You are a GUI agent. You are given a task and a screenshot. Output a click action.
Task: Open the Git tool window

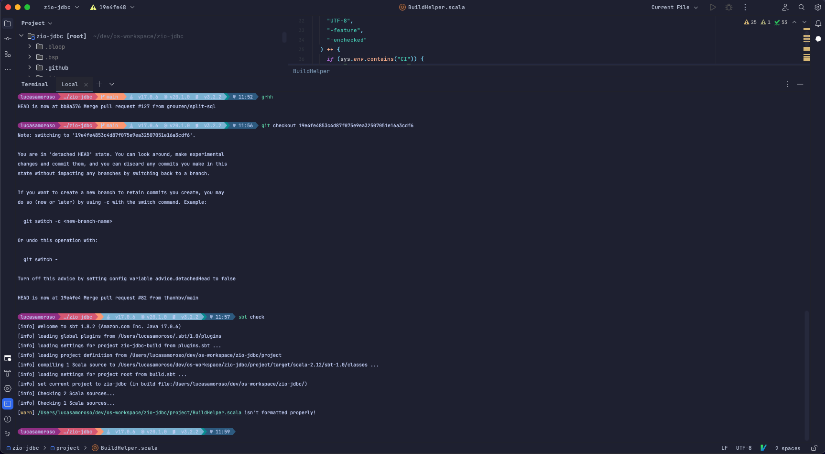tap(8, 434)
